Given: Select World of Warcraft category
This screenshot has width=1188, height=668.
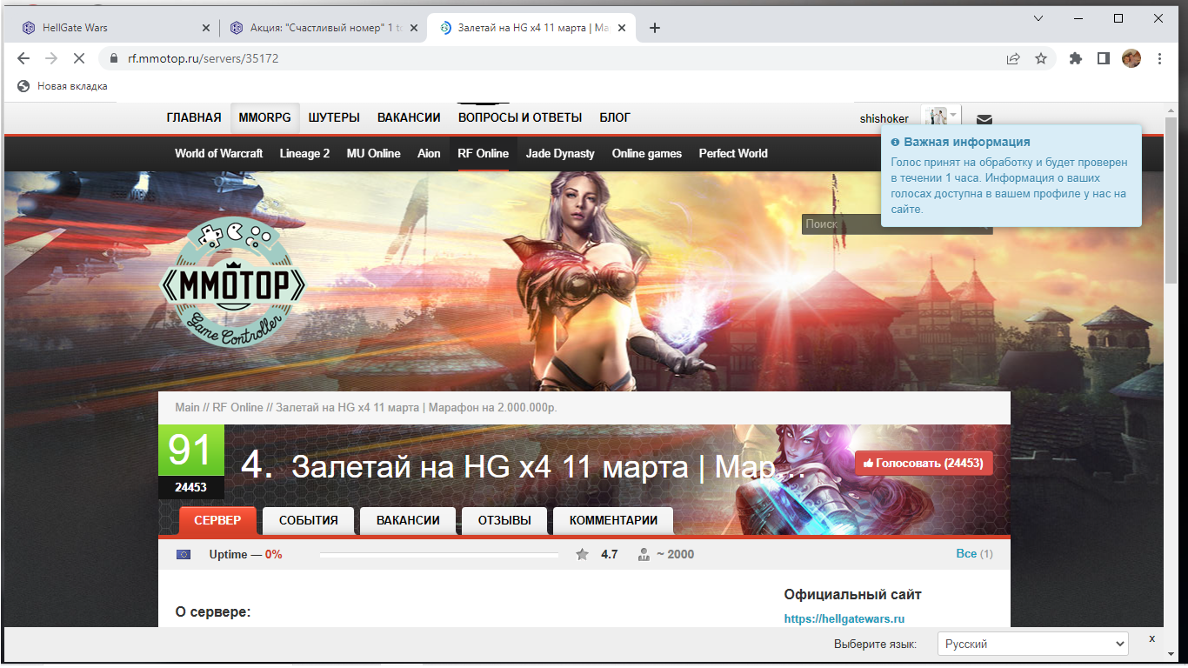Looking at the screenshot, I should point(218,153).
